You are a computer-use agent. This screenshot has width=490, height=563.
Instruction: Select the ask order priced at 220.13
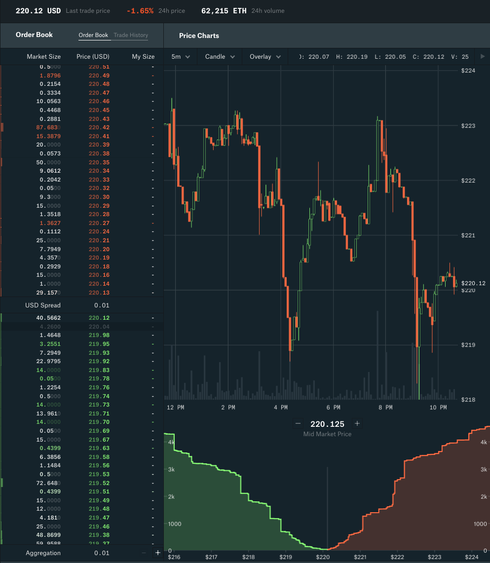pyautogui.click(x=81, y=292)
